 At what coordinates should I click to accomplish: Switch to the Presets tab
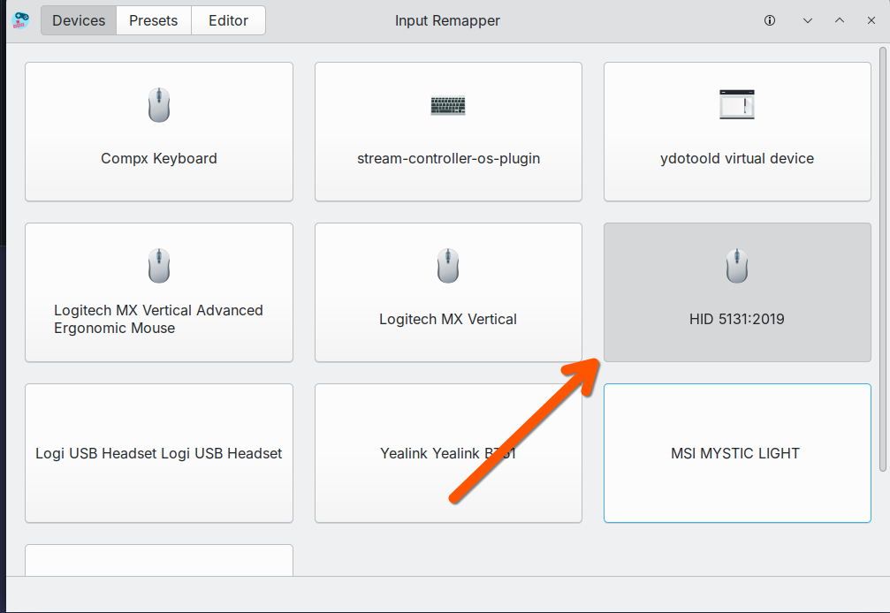(153, 19)
